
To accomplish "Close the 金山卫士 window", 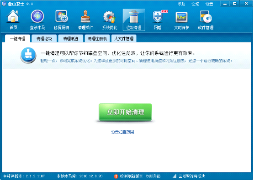I will pos(246,4).
